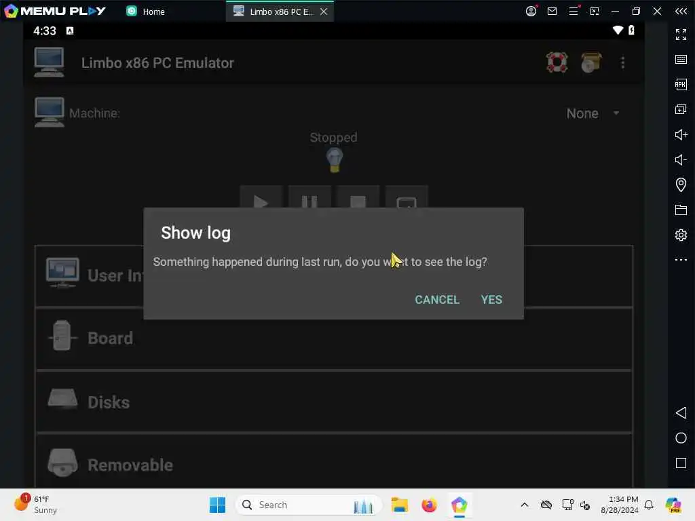Open the MEmu shared folder icon
The height and width of the screenshot is (521, 695).
point(681,210)
